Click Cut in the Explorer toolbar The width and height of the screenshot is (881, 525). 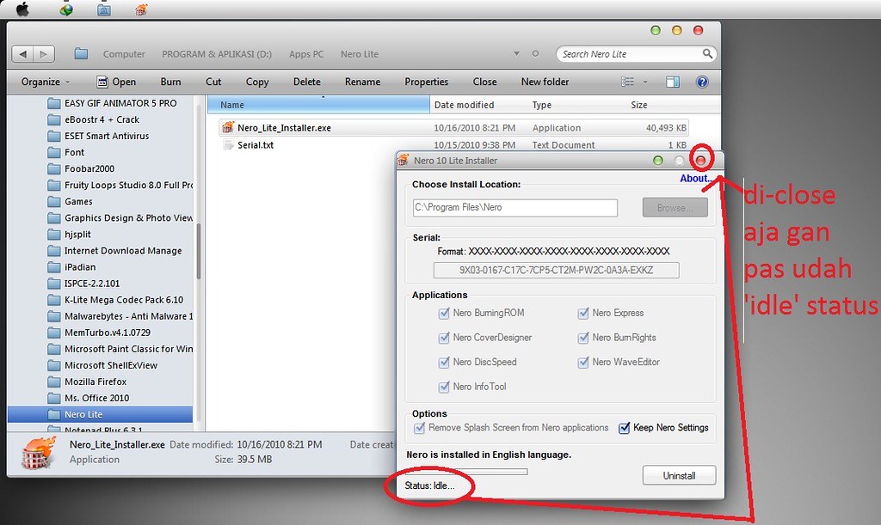[x=213, y=82]
